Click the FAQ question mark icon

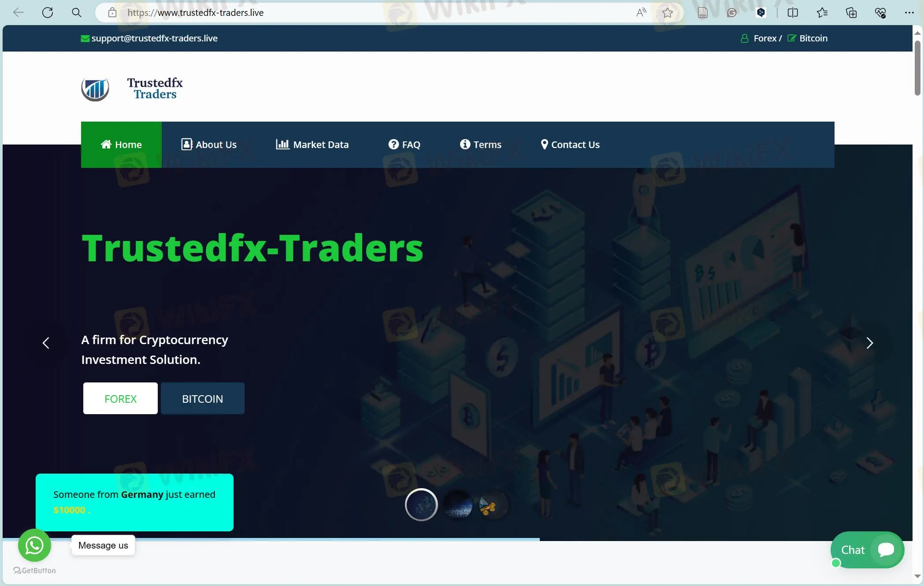pos(393,144)
